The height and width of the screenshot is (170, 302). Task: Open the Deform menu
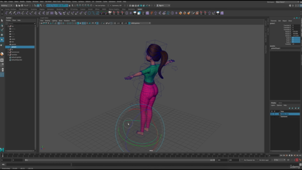click(x=88, y=1)
